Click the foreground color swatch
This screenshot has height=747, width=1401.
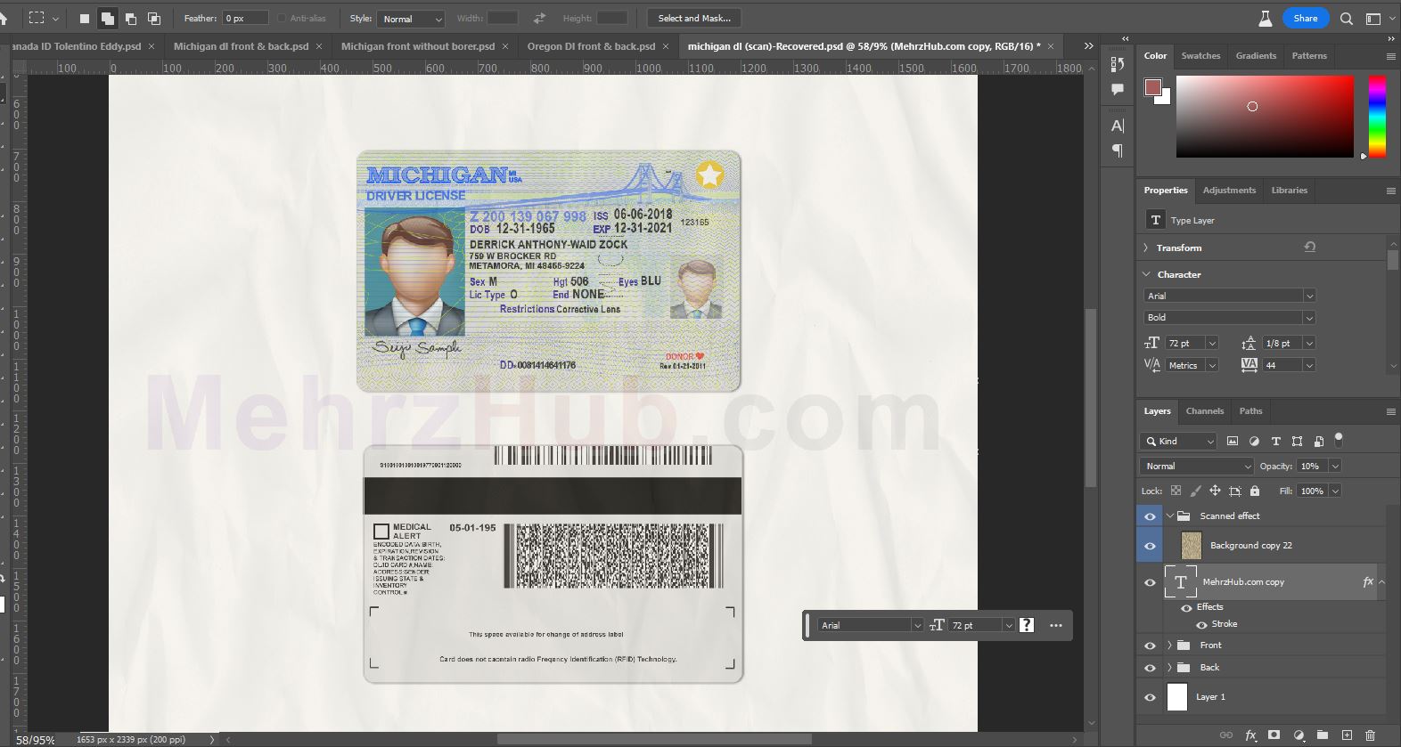pos(1153,87)
